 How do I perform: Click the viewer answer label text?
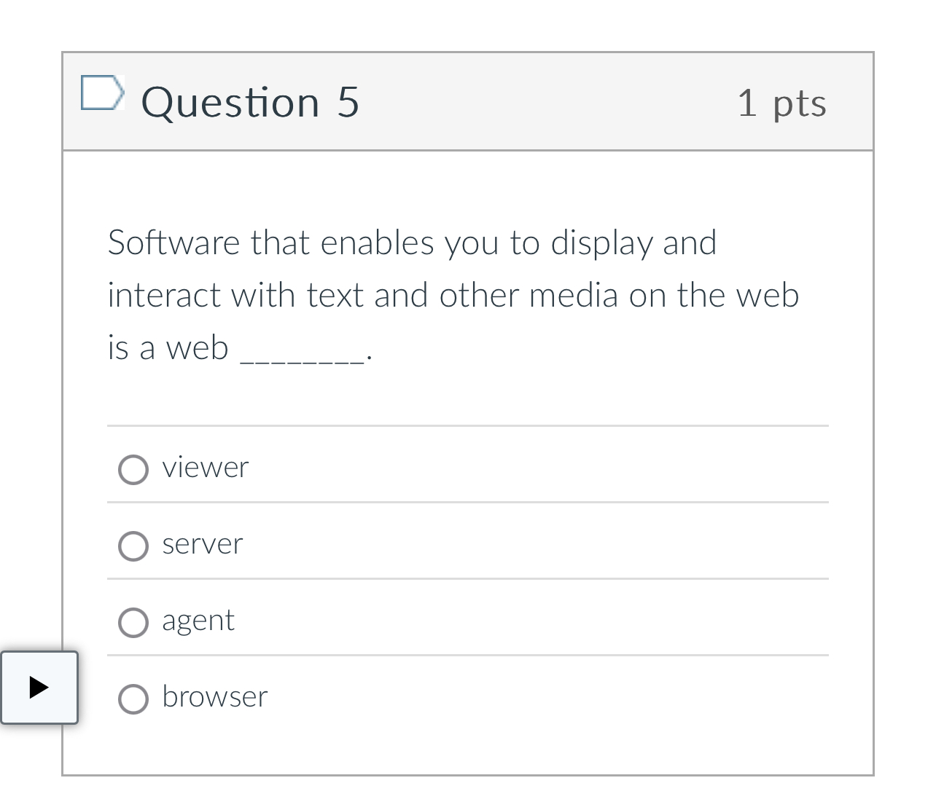coord(206,468)
